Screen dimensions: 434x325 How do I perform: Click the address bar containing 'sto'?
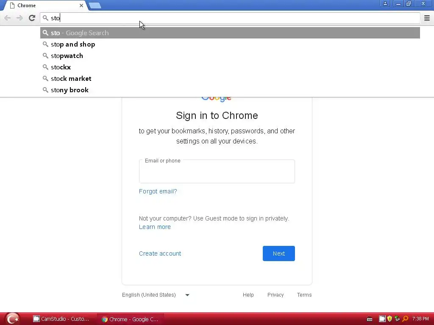pyautogui.click(x=230, y=18)
